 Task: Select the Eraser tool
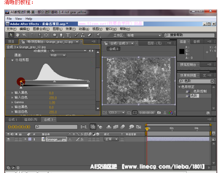(89, 35)
